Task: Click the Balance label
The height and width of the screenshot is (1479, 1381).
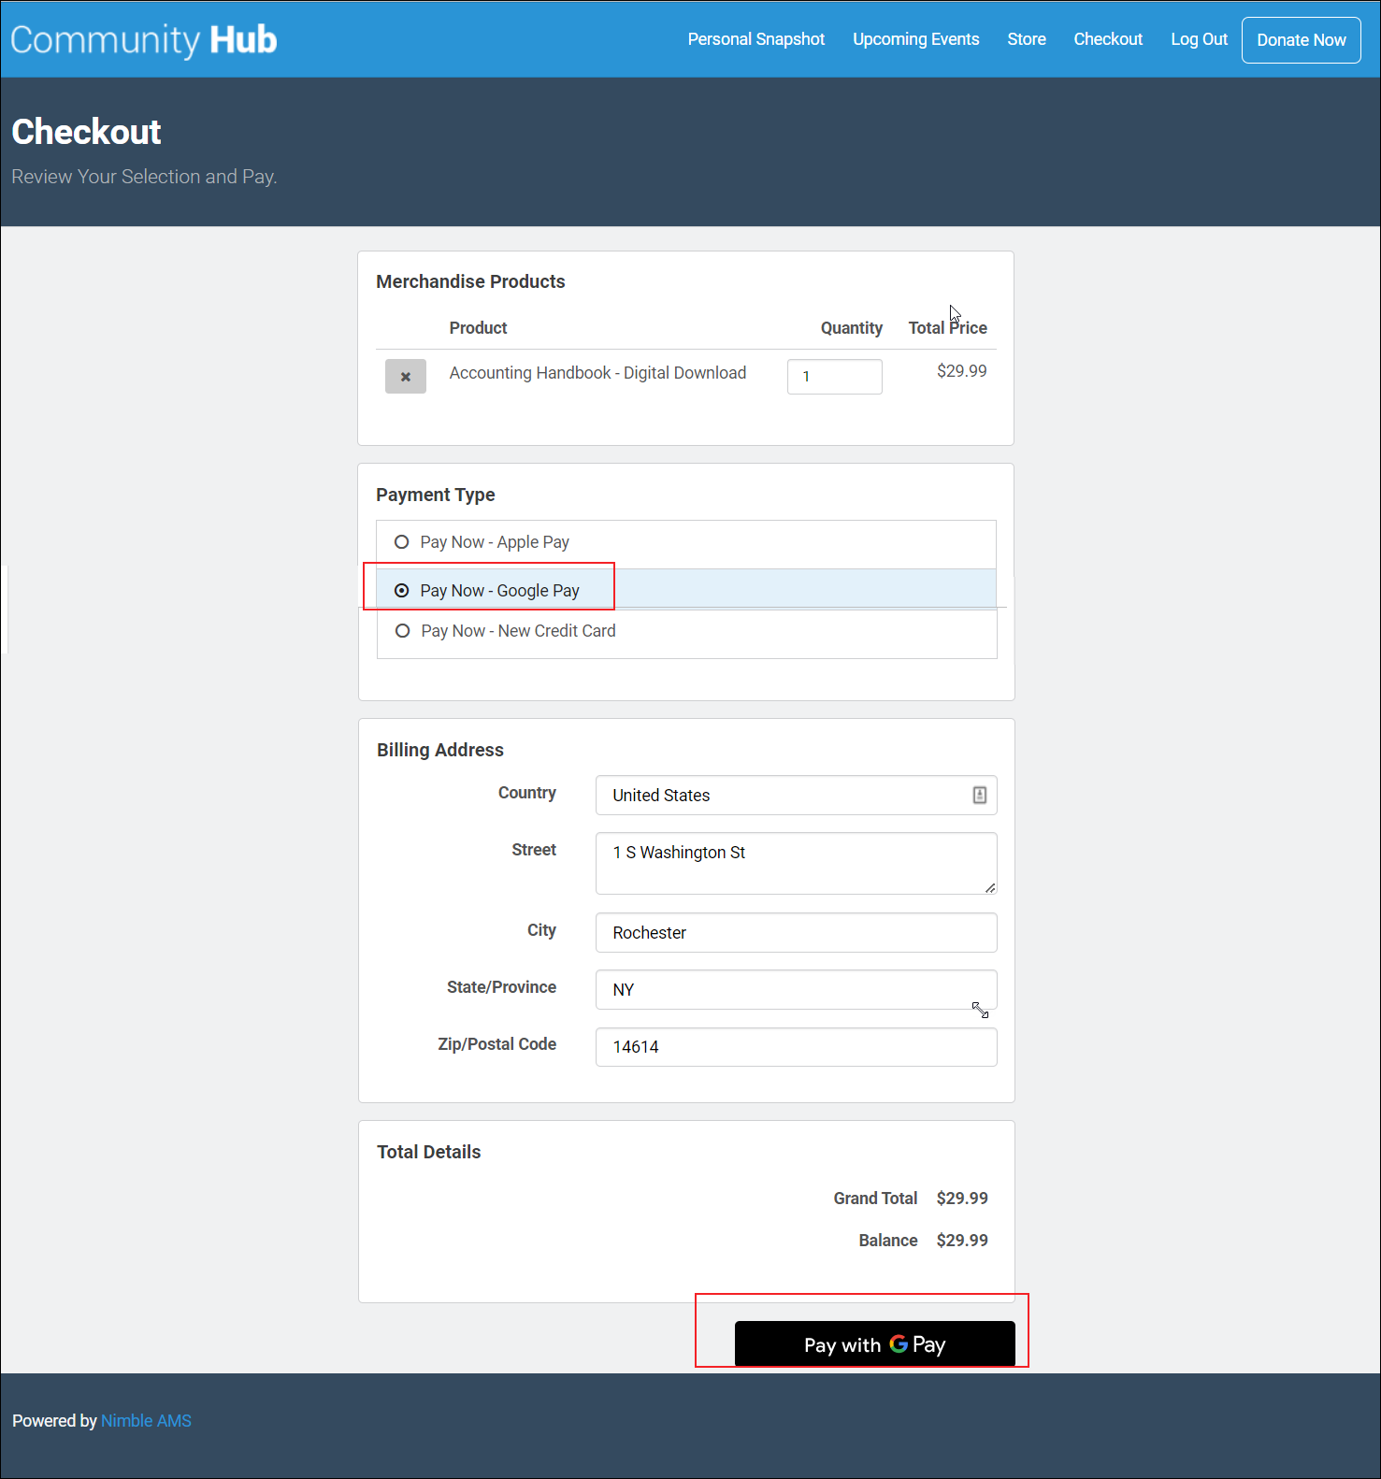Action: 888,1241
